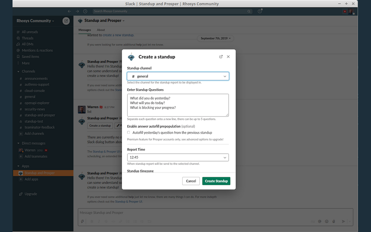This screenshot has height=232, width=371.
Task: Open the teaminator-feedback channel
Action: (40, 127)
